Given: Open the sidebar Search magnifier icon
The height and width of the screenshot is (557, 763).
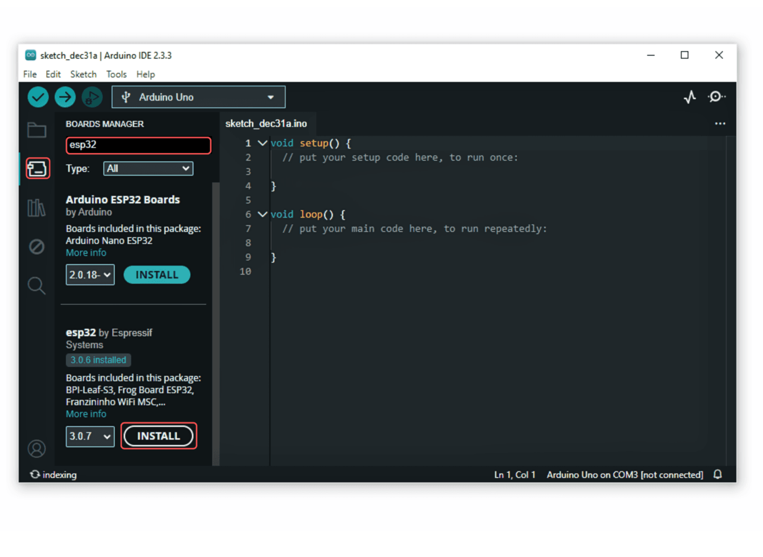Looking at the screenshot, I should coord(36,285).
